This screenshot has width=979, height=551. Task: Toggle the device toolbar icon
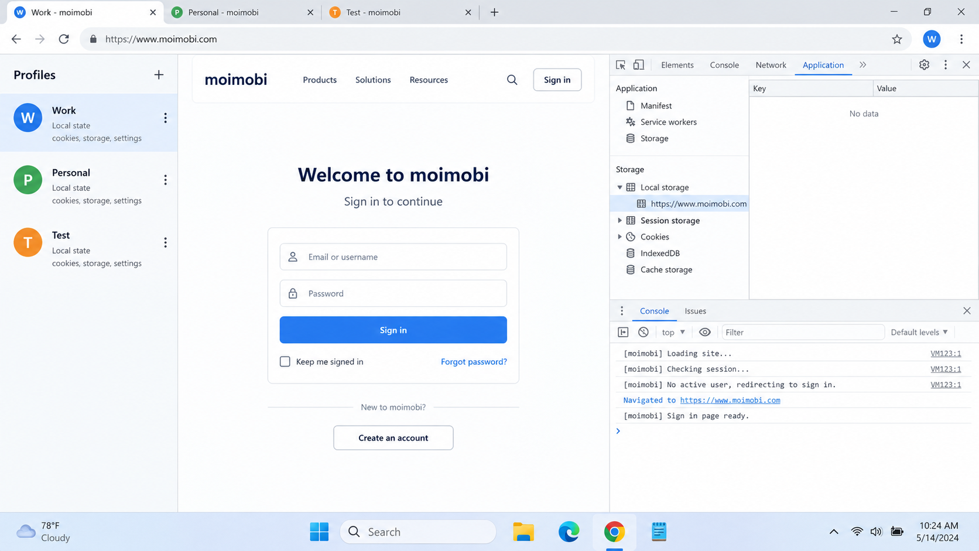click(x=639, y=65)
